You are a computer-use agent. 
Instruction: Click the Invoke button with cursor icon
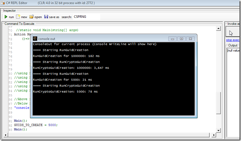[x=232, y=32]
